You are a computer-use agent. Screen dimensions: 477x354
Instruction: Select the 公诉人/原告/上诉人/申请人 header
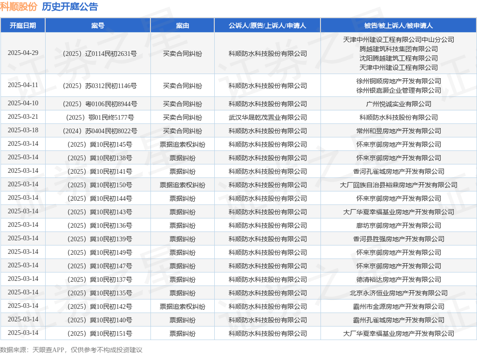coord(267,26)
